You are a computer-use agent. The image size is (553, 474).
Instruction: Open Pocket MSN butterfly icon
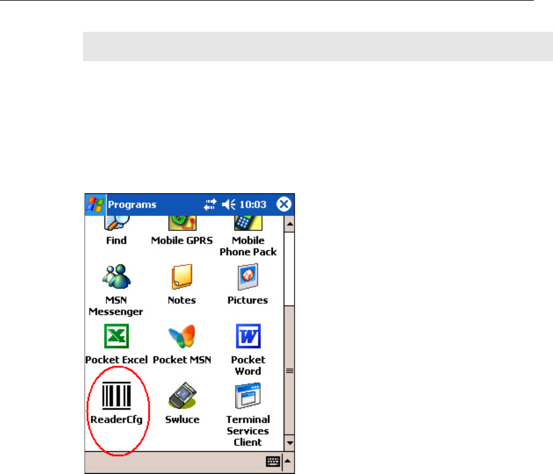[182, 336]
